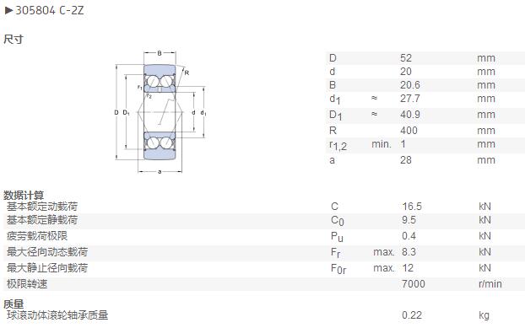Click the width B value 20.6

pos(410,85)
